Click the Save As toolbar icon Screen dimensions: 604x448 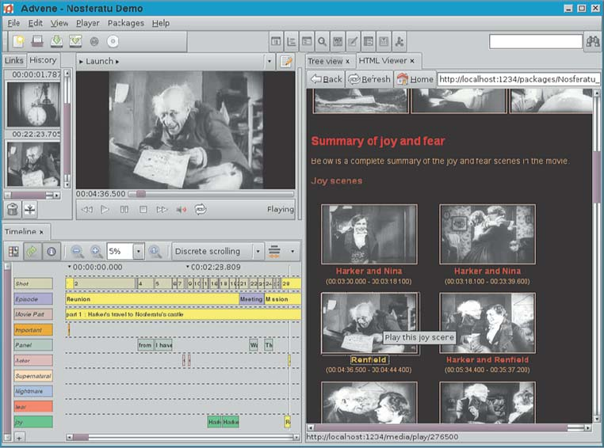pyautogui.click(x=75, y=41)
